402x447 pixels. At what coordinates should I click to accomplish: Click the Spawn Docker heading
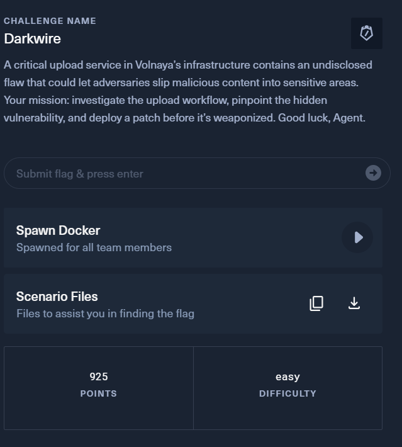click(x=58, y=230)
